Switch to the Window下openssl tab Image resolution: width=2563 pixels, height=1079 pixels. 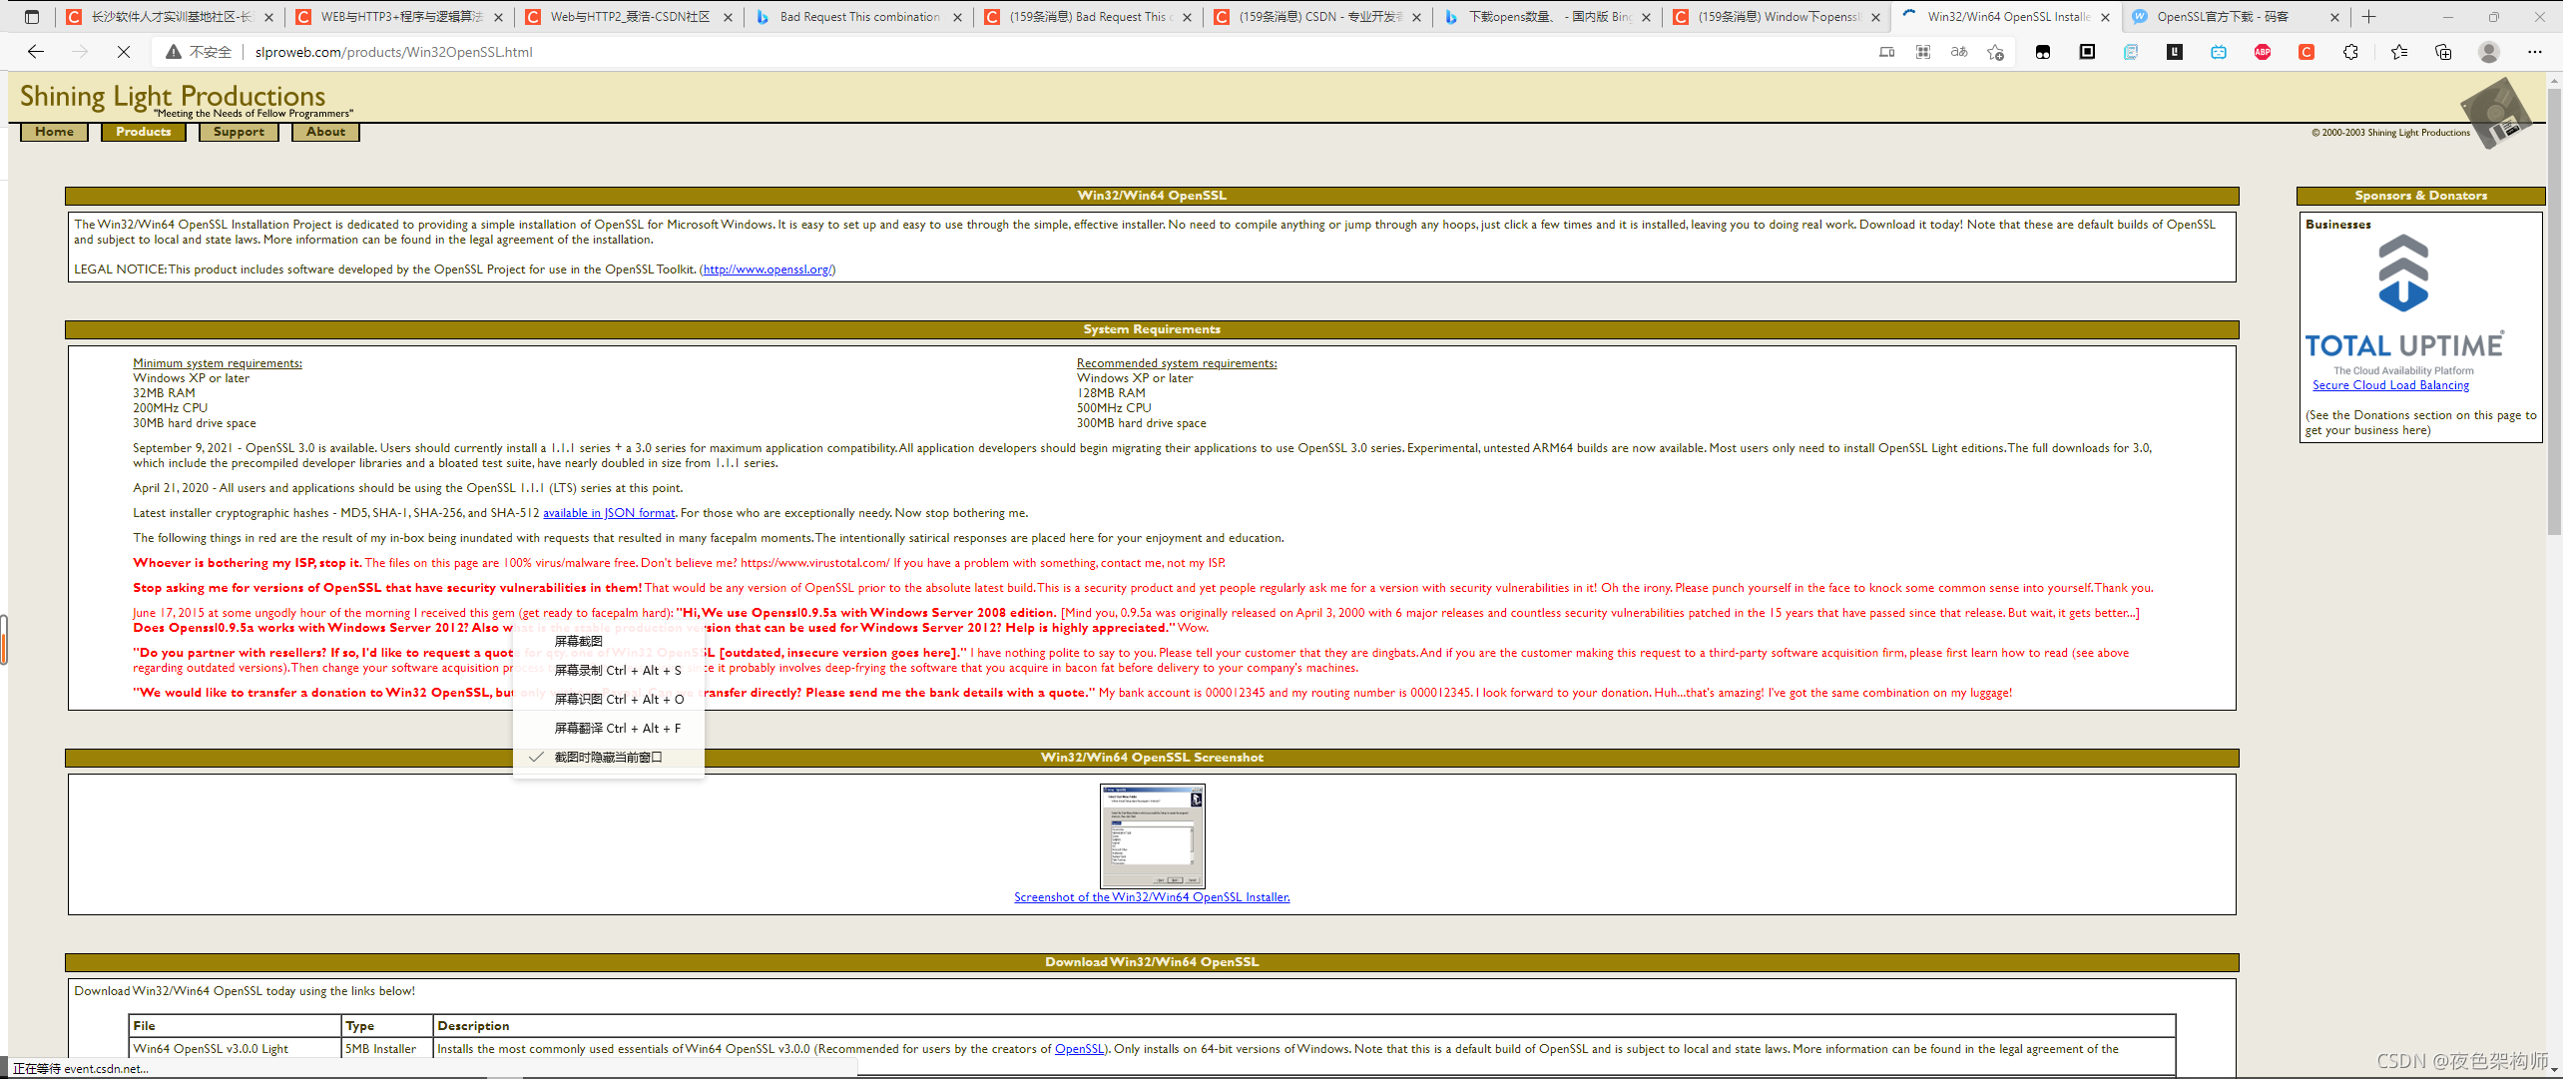(x=1778, y=17)
